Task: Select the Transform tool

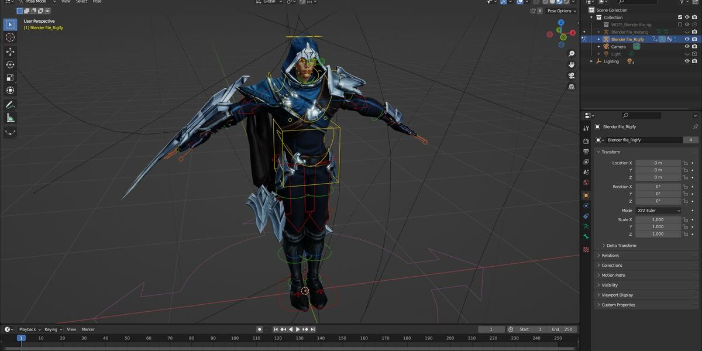Action: (10, 91)
